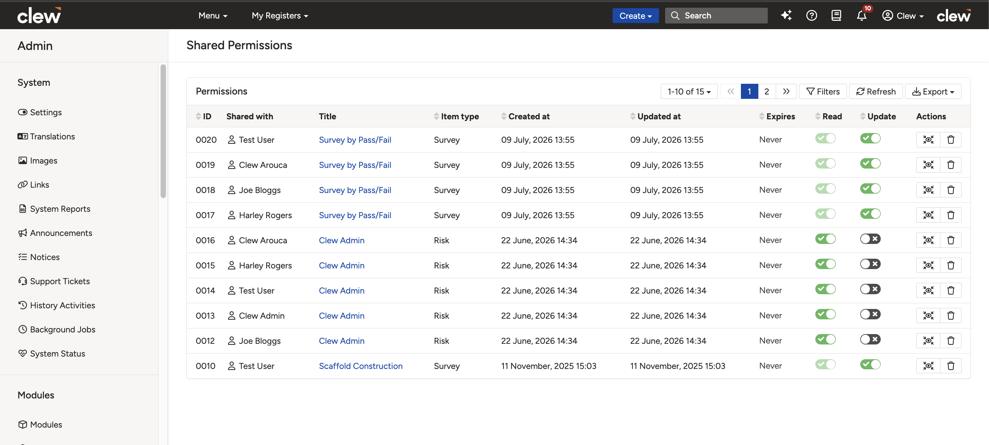The height and width of the screenshot is (445, 989).
Task: Toggle Update permission for row 0019
Action: click(x=870, y=164)
